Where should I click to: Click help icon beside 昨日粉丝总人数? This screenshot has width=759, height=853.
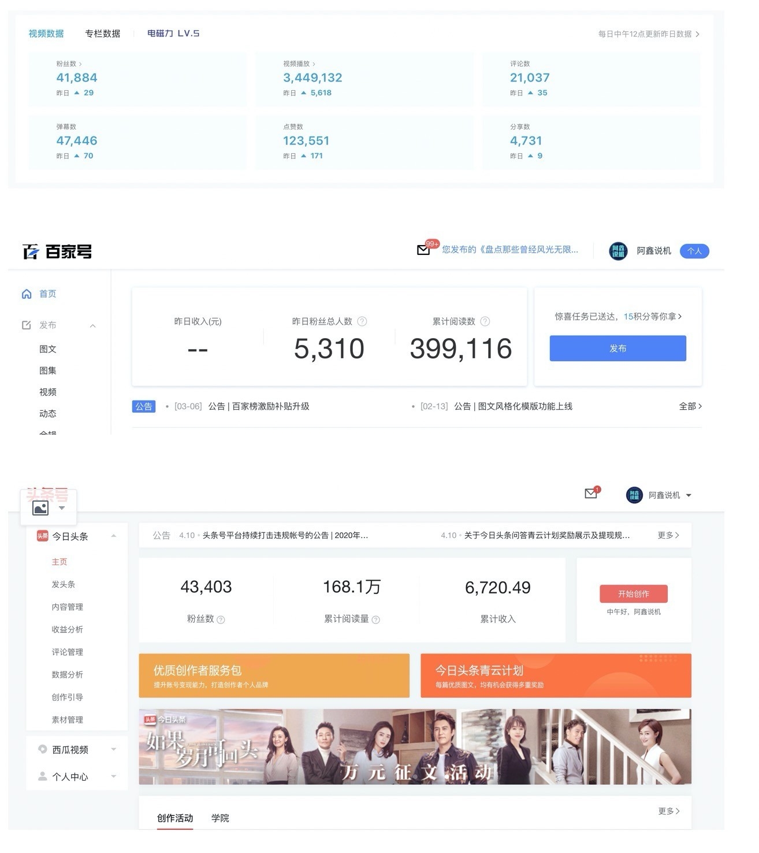click(x=362, y=321)
